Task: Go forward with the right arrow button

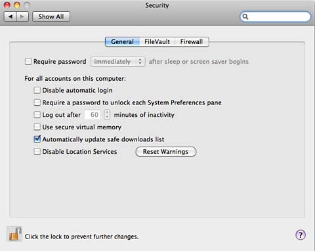Action: [22, 16]
